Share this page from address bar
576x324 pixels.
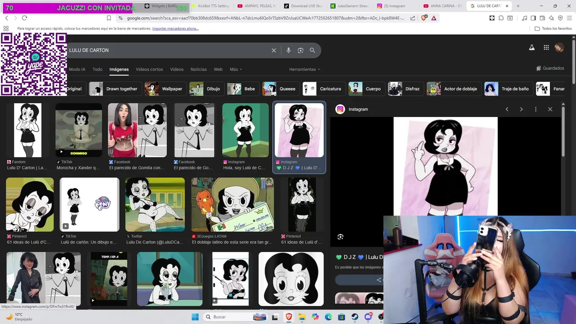point(413,18)
